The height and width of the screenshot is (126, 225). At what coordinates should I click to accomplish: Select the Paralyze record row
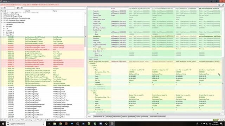click(43, 69)
